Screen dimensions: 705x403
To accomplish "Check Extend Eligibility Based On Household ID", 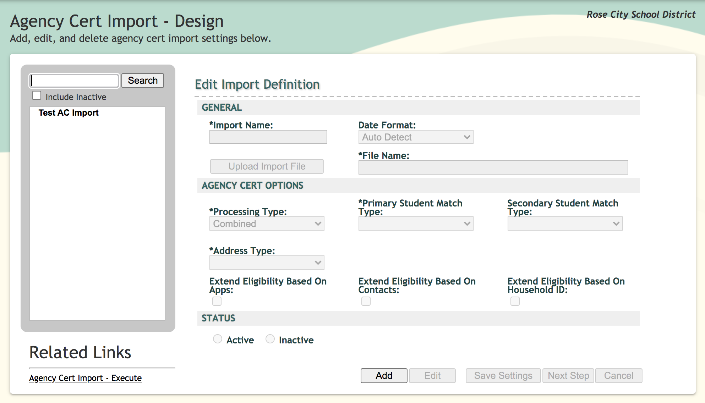I will (x=515, y=301).
